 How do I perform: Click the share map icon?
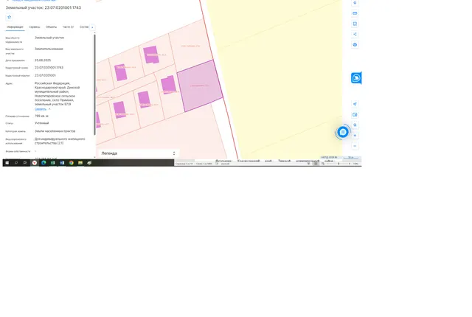[355, 35]
